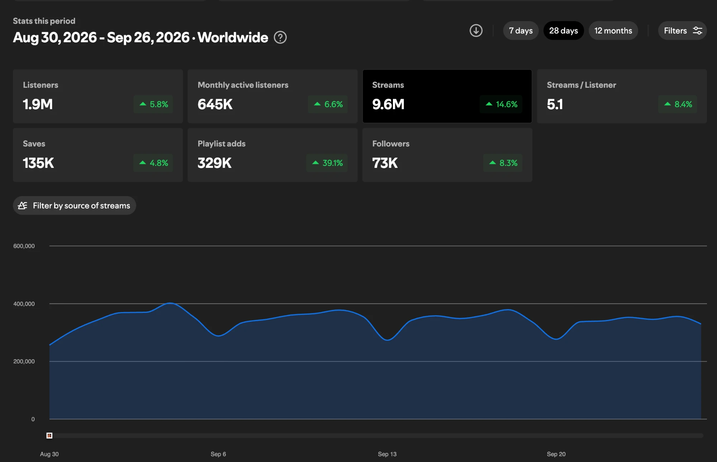
Task: Click the 39.1% playlist adds badge
Action: [x=327, y=163]
